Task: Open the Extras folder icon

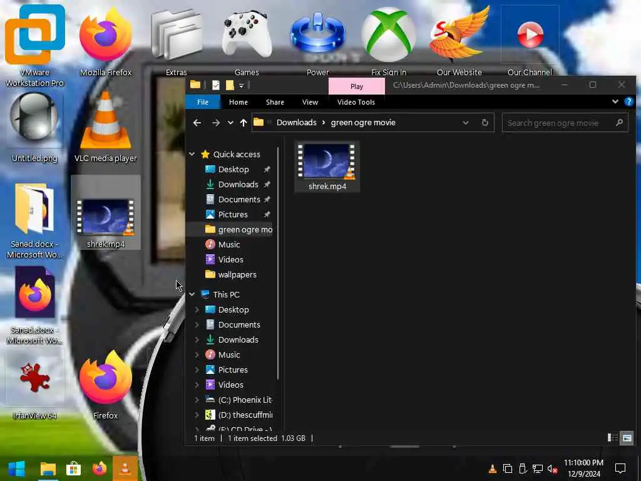Action: click(x=176, y=42)
